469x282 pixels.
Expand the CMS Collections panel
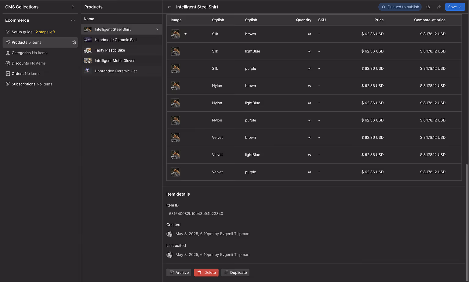pyautogui.click(x=73, y=7)
